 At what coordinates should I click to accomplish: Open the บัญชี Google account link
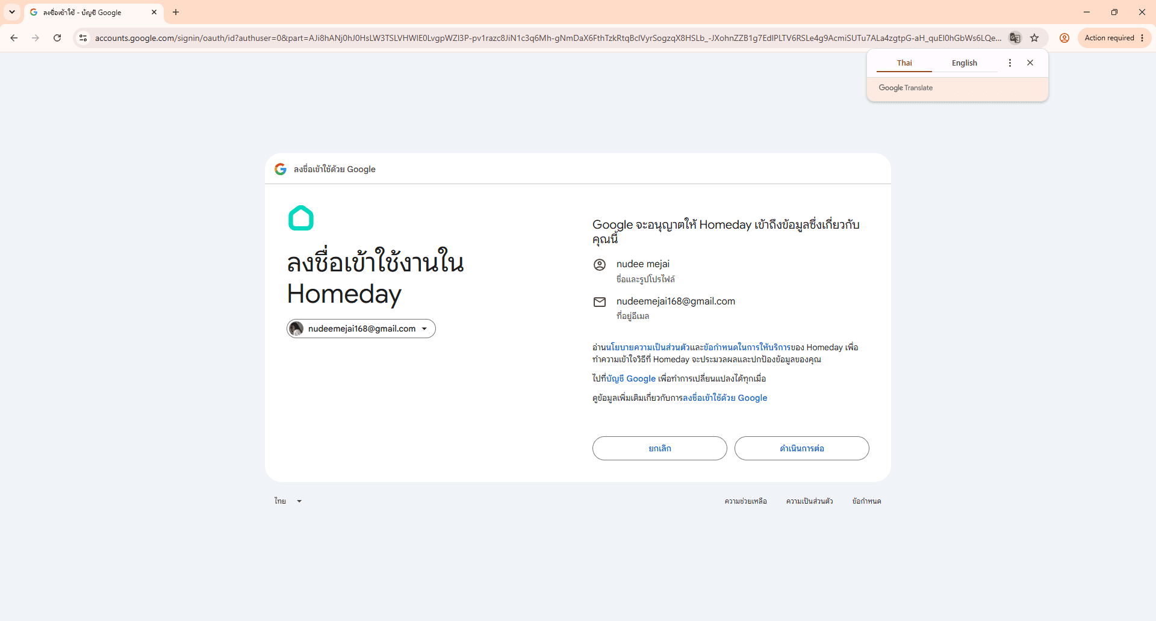tap(631, 378)
